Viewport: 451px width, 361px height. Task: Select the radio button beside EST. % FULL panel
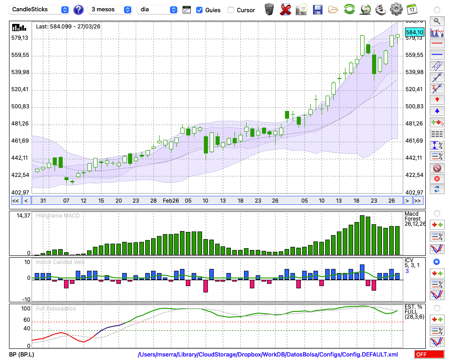point(437,308)
